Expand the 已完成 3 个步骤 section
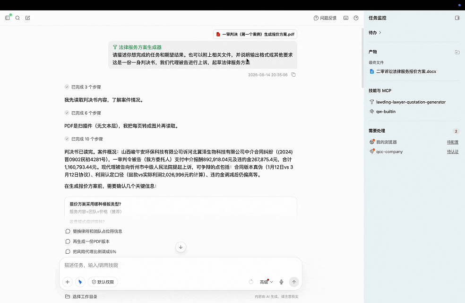The height and width of the screenshot is (303, 465). click(83, 87)
